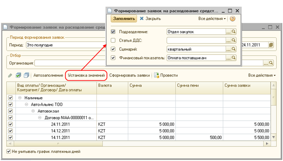
Task: Toggle the Сценарий checkbox
Action: click(113, 49)
